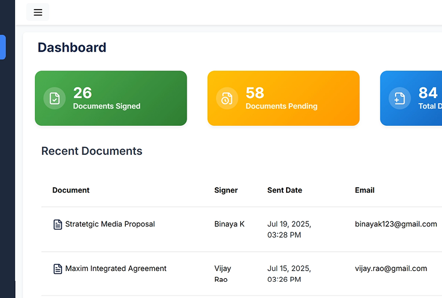Open the hamburger menu button

(38, 12)
